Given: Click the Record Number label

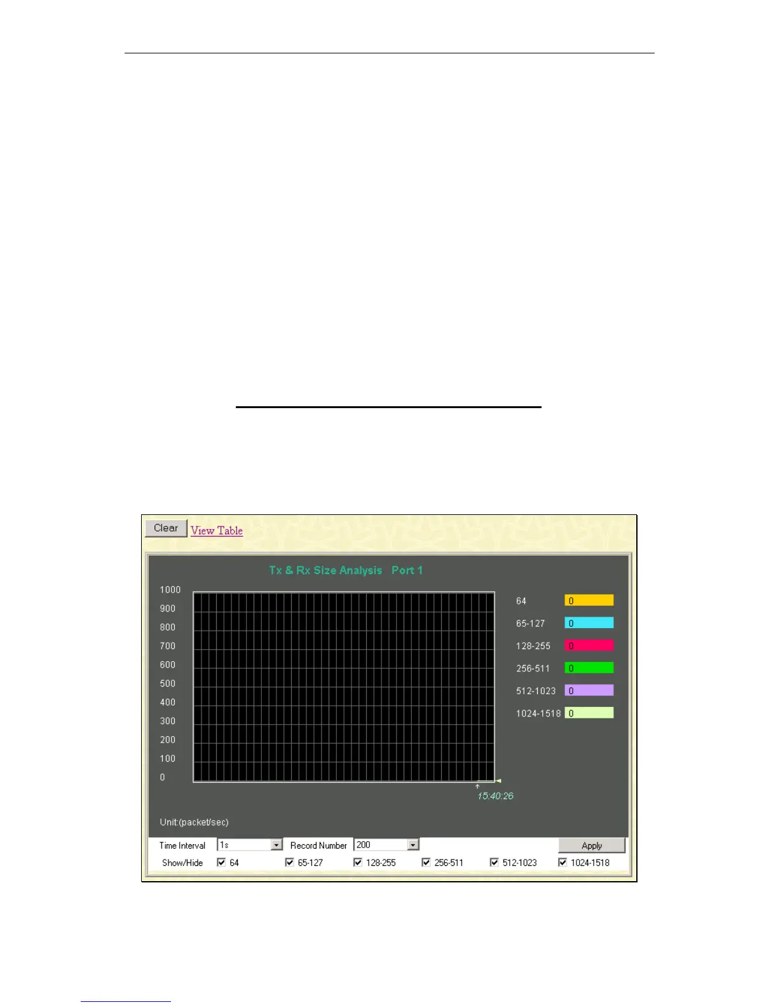Looking at the screenshot, I should coord(318,846).
